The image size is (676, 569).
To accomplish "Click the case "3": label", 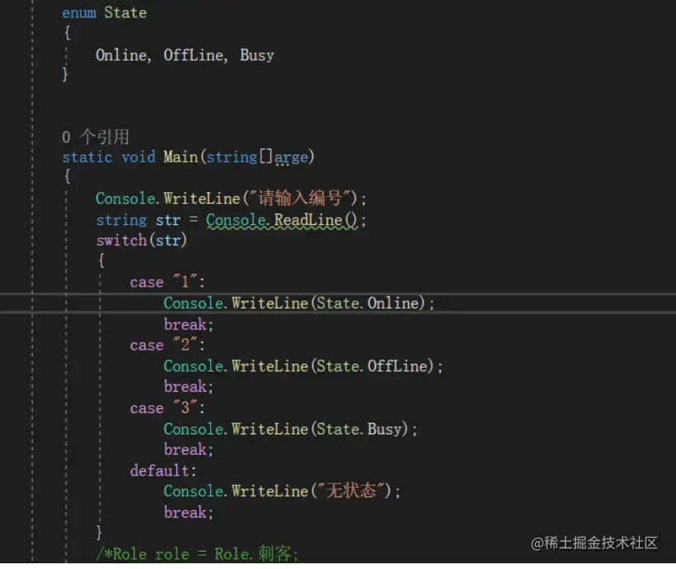I will point(167,408).
